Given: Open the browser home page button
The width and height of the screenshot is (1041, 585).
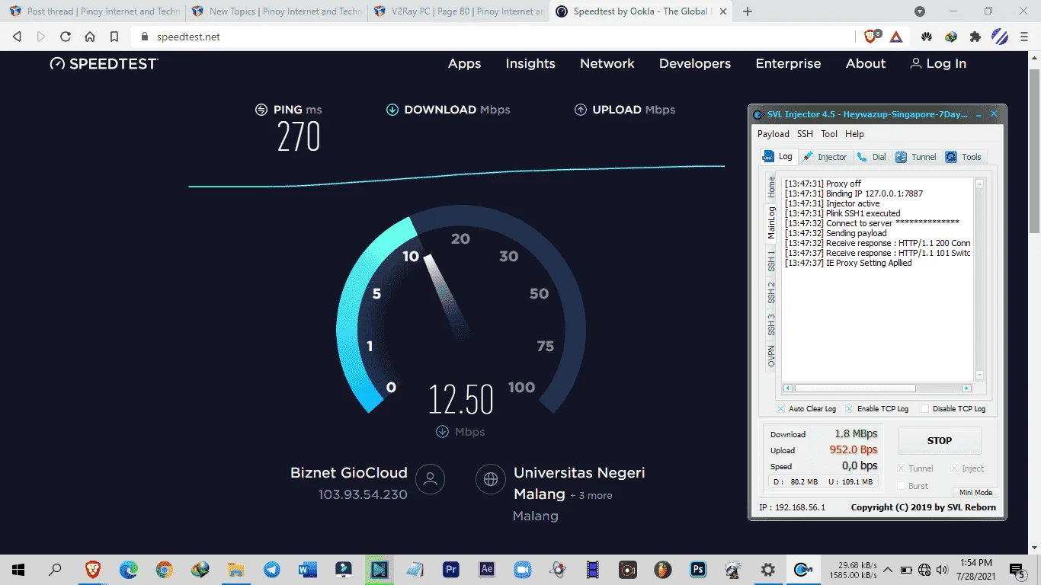Looking at the screenshot, I should coord(90,37).
